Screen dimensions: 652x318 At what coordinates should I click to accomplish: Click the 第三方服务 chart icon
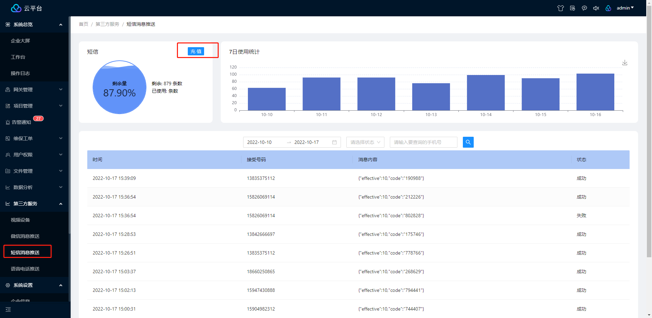8,204
